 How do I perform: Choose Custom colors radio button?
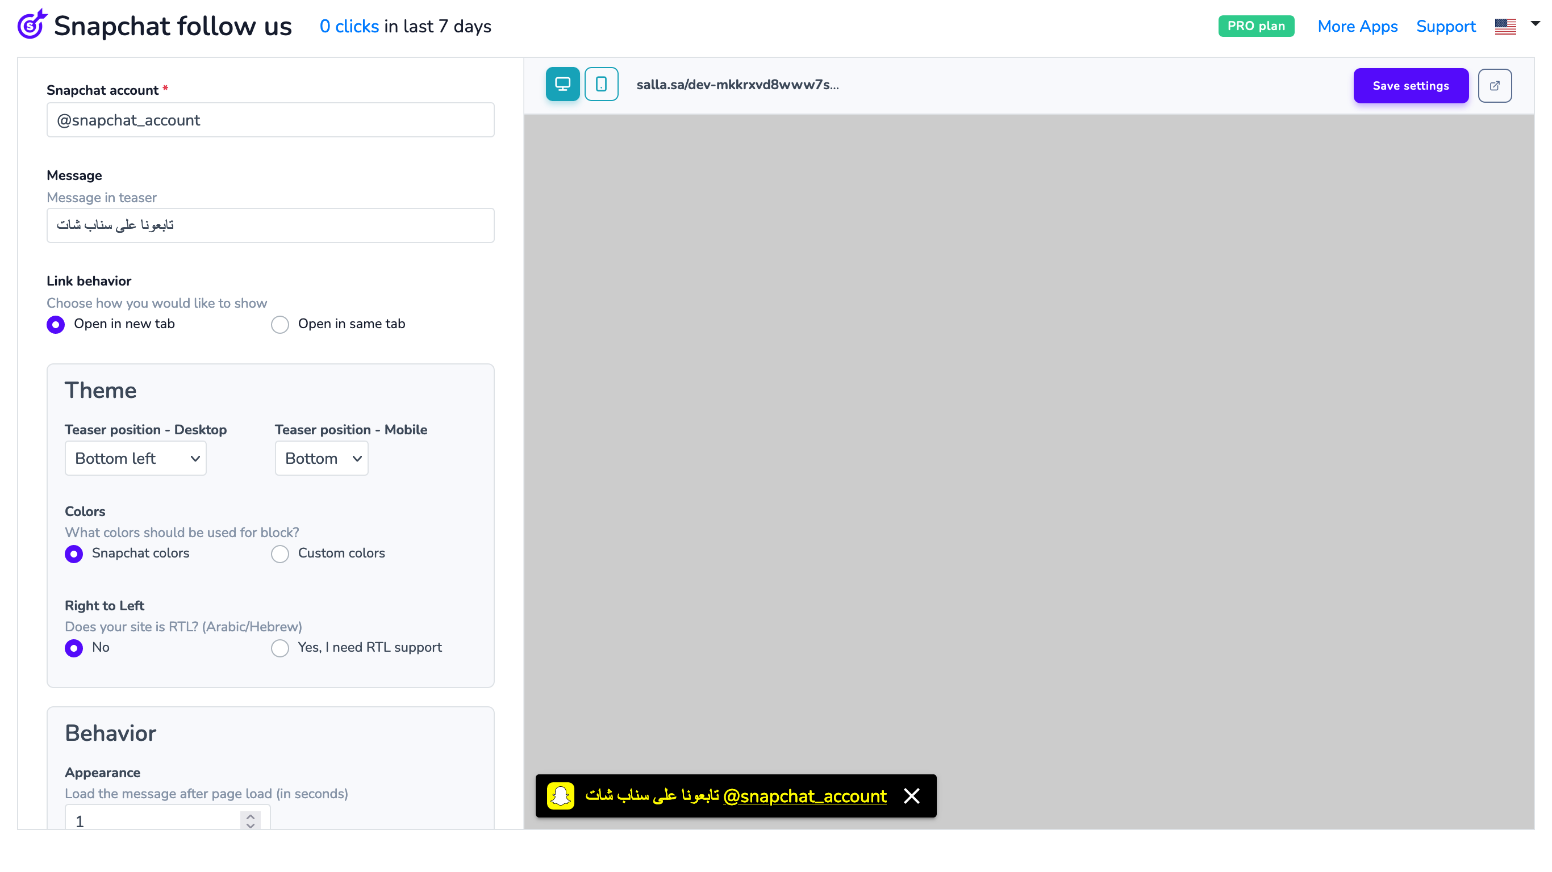[x=279, y=554]
